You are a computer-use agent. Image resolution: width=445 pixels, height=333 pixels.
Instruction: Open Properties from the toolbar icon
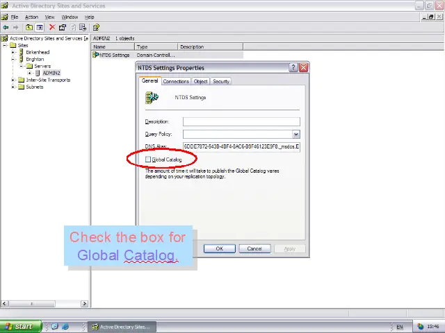pyautogui.click(x=63, y=28)
